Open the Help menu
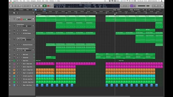This screenshot has height=97, width=173. click(58, 1)
